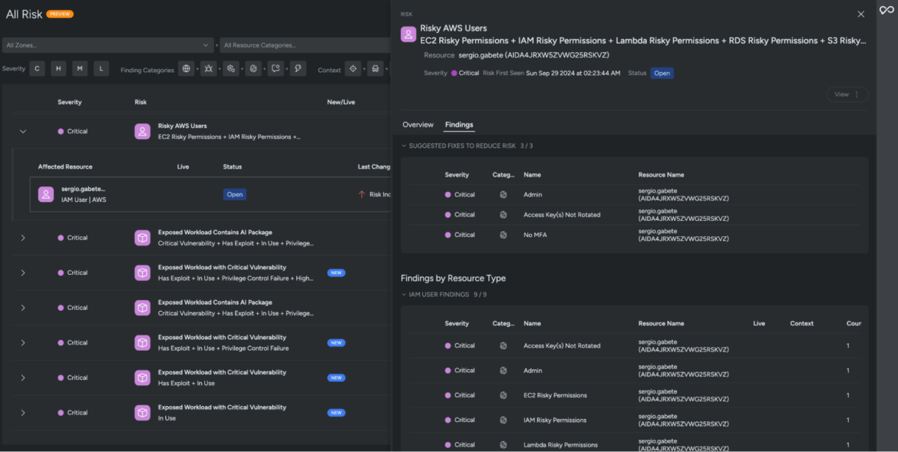This screenshot has height=452, width=898.
Task: Toggle the Low severity filter L
Action: point(101,69)
